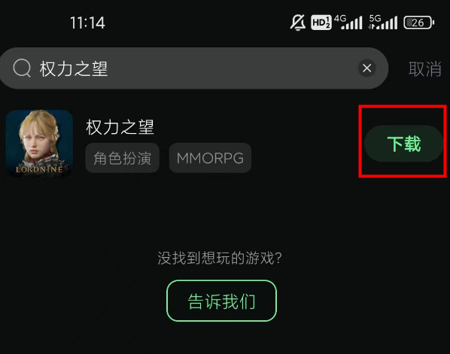Screen dimensions: 450x354
Task: Select the 角色扮演 genre tag
Action: 122,158
